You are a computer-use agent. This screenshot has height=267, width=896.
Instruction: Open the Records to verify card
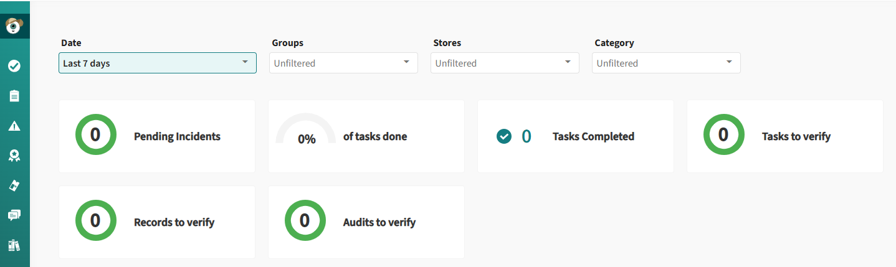click(157, 222)
